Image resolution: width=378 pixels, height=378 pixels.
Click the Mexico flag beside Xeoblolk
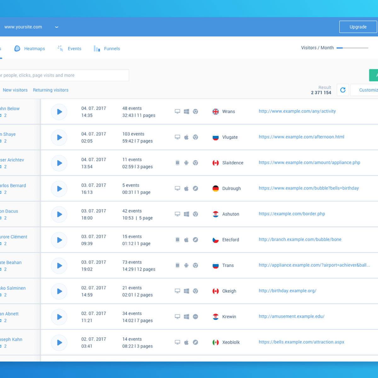[x=215, y=342]
